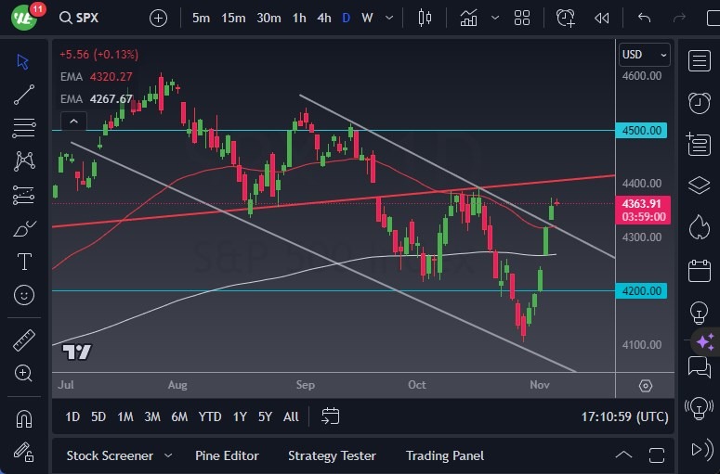Set chart range to YTD

coord(210,416)
